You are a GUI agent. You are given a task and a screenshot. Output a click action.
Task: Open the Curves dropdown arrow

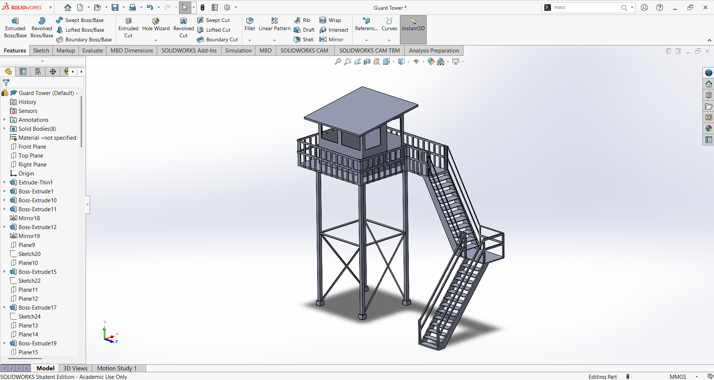(389, 40)
